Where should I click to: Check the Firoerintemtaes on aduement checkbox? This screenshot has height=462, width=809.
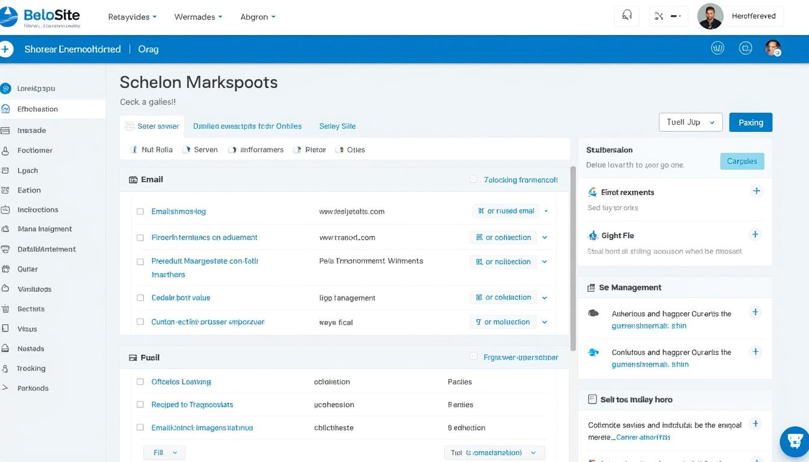(140, 238)
